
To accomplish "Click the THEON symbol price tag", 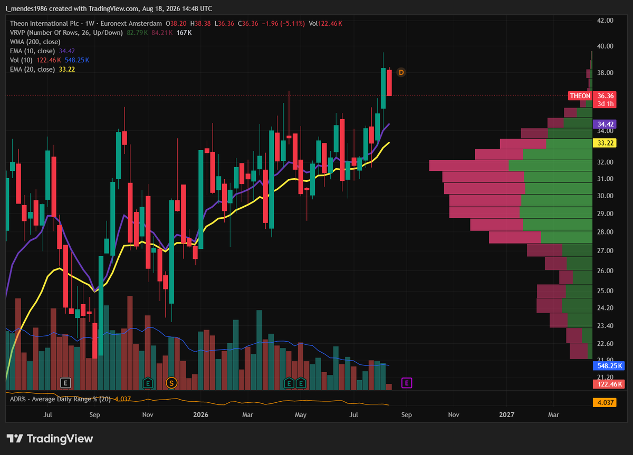I will [x=580, y=96].
